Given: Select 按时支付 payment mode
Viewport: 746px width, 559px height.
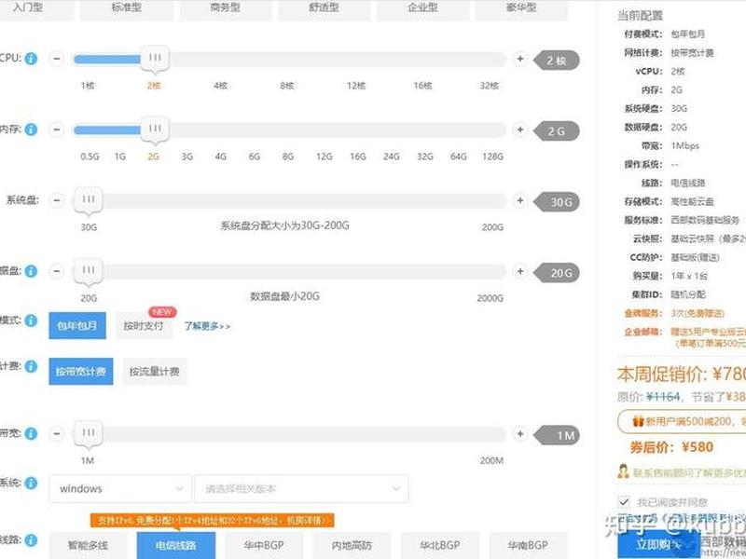Looking at the screenshot, I should (x=144, y=325).
